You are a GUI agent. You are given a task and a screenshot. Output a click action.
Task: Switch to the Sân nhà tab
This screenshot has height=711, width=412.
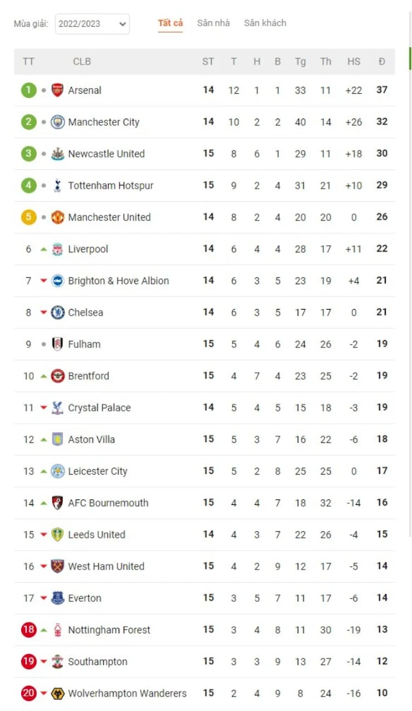click(x=213, y=22)
